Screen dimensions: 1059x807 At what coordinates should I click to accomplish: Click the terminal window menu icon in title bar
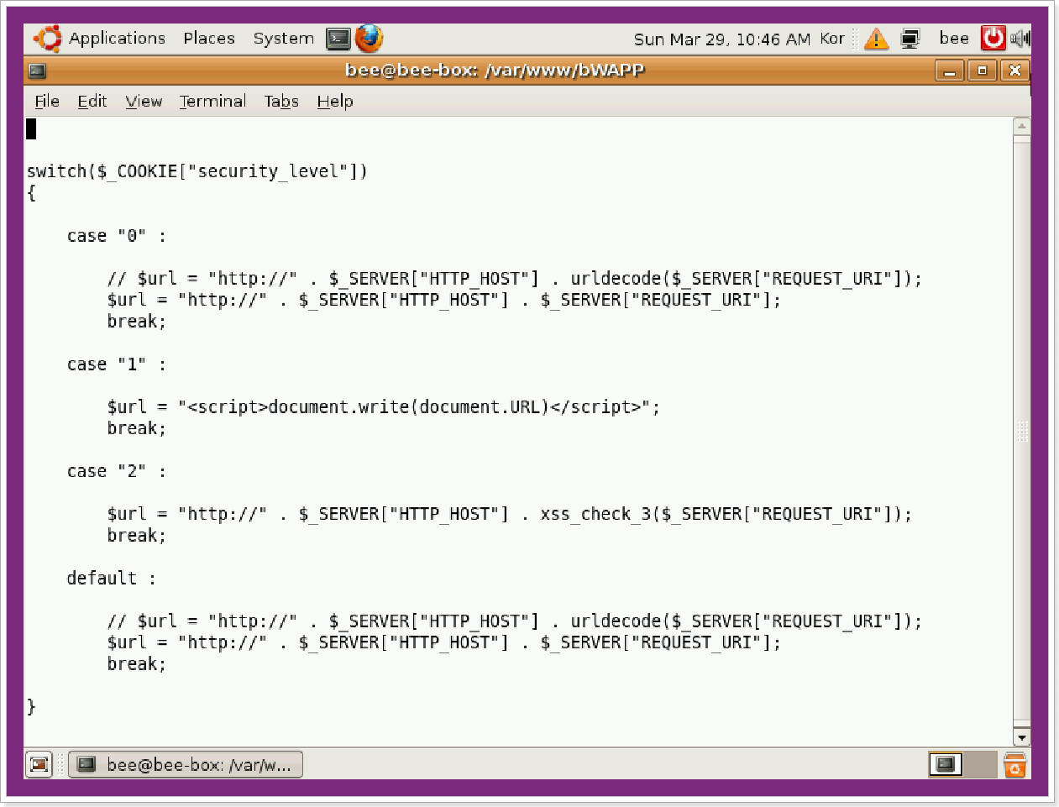(37, 71)
